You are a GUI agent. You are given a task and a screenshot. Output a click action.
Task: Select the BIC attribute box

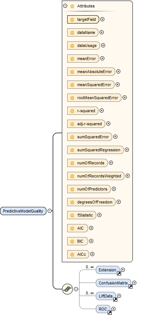pos(78,242)
